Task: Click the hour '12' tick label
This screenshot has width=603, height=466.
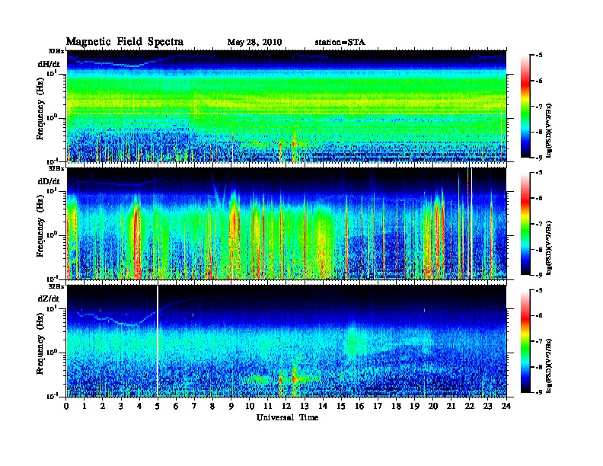Action: [x=286, y=407]
